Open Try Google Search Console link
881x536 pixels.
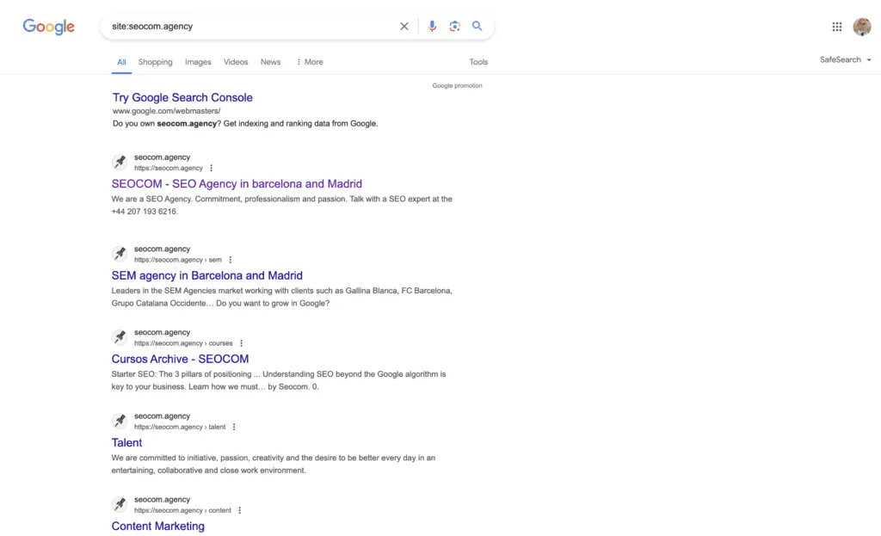coord(182,97)
